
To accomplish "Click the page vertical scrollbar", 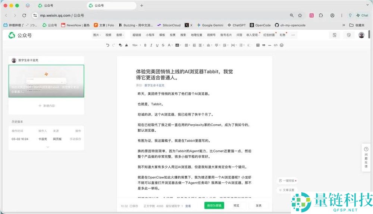I will [x=369, y=34].
